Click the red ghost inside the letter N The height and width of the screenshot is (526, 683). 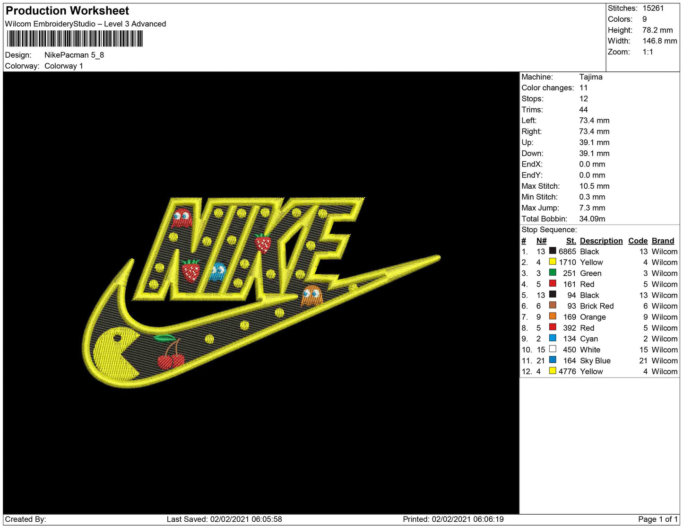(182, 217)
